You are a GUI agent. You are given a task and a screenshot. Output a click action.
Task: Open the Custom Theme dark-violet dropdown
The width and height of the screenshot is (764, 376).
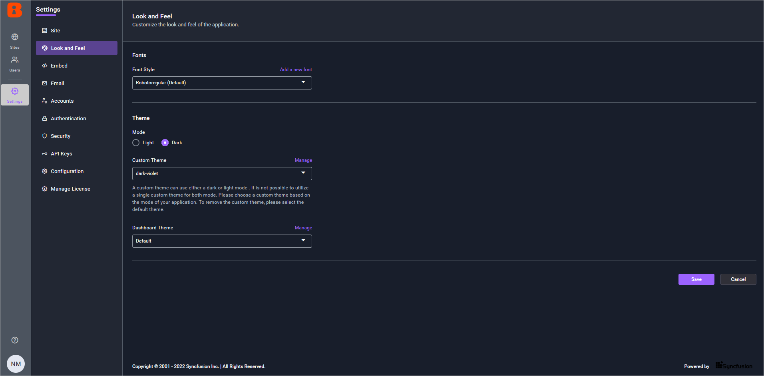[x=222, y=173]
